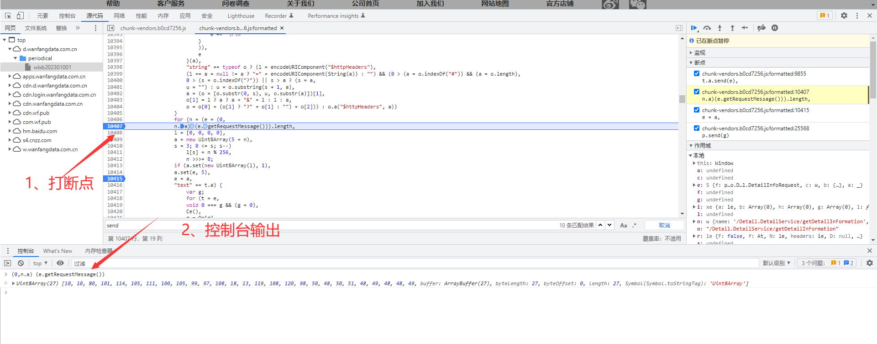Uncheck breakpoint at formatted:25568
Image resolution: width=877 pixels, height=344 pixels.
coord(697,128)
